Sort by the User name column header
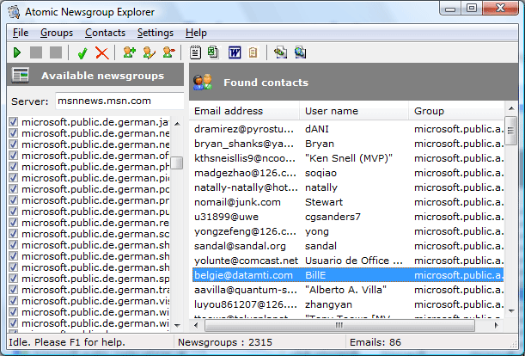Screen dimensions: 525x356 354,111
